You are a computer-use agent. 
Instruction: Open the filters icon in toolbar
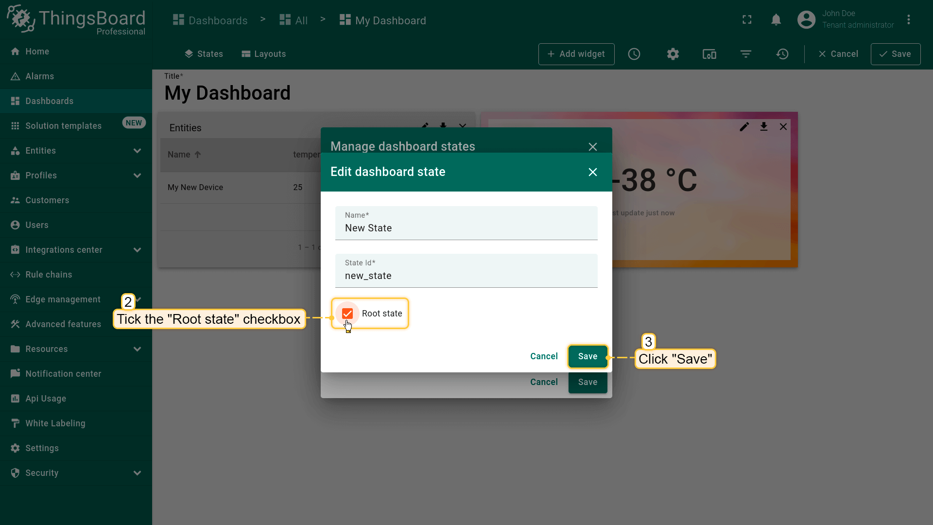[x=746, y=54]
